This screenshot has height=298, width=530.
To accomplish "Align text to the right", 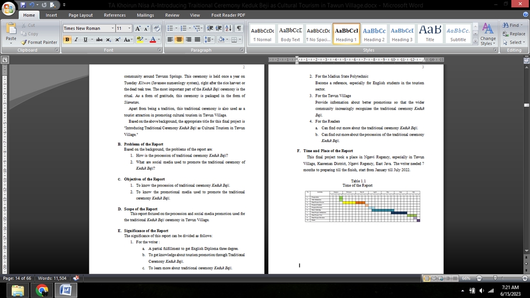I will point(188,40).
